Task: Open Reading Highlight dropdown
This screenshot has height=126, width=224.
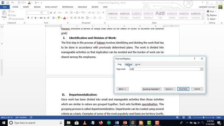Action: tap(152, 89)
